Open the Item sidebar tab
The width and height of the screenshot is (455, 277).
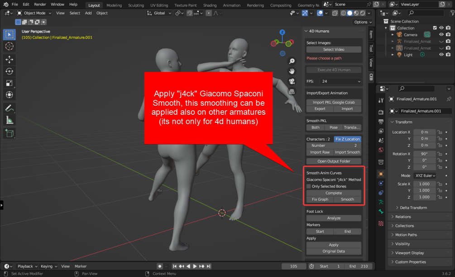pos(371,35)
